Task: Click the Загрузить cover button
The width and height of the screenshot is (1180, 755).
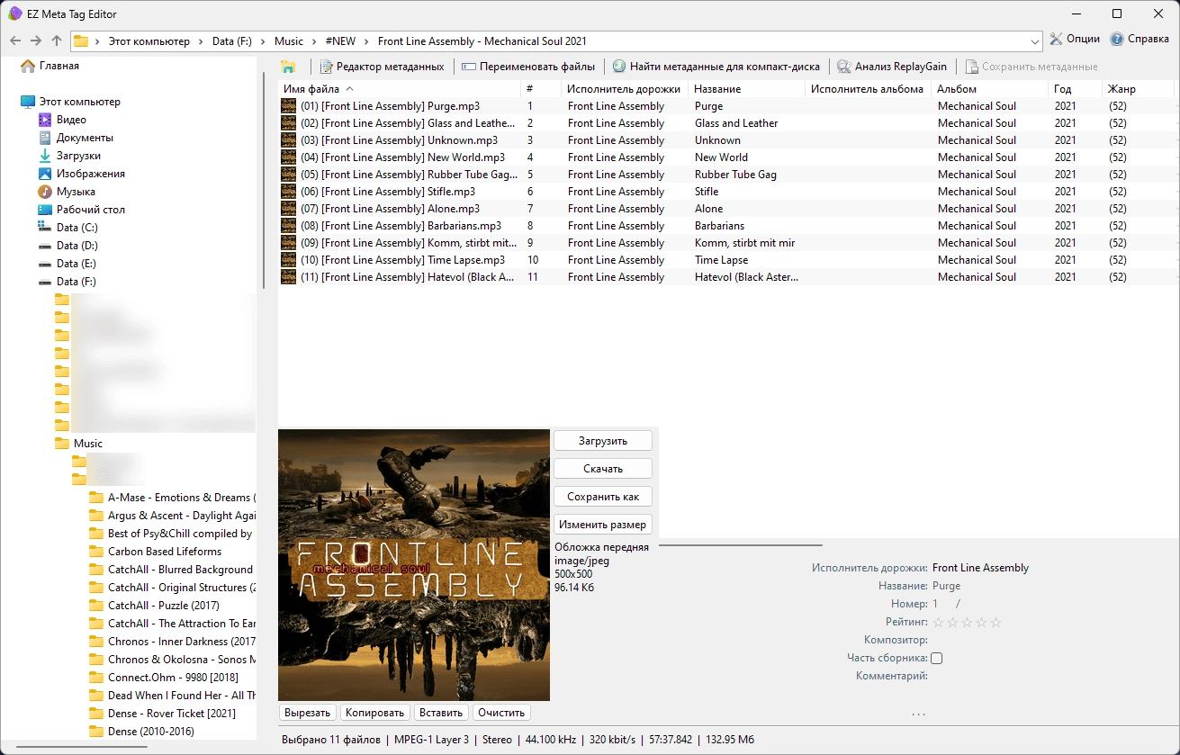Action: click(603, 441)
